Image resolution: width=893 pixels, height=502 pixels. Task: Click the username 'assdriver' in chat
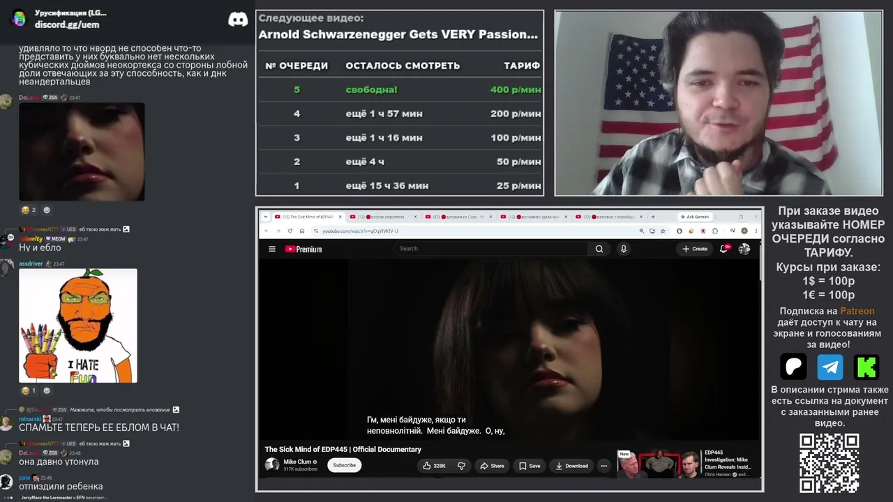pyautogui.click(x=31, y=264)
